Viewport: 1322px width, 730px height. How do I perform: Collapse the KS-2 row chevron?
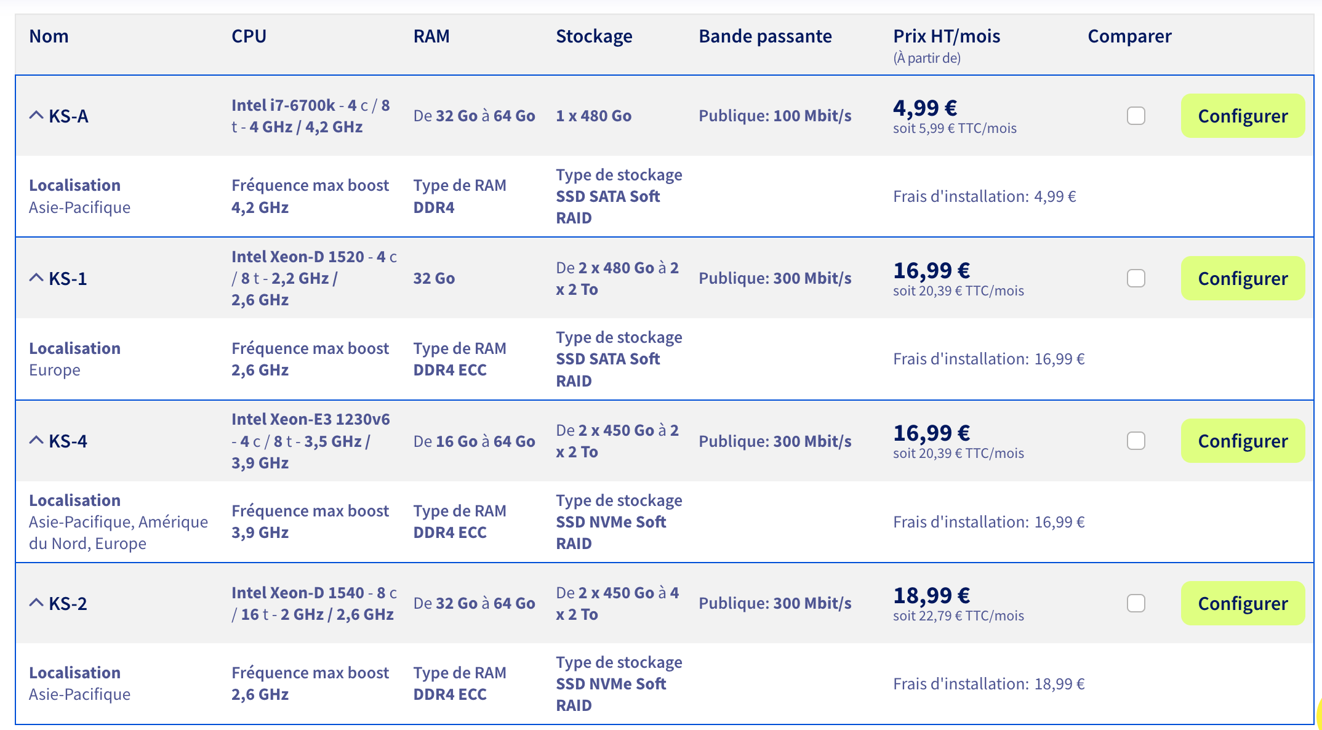coord(36,603)
